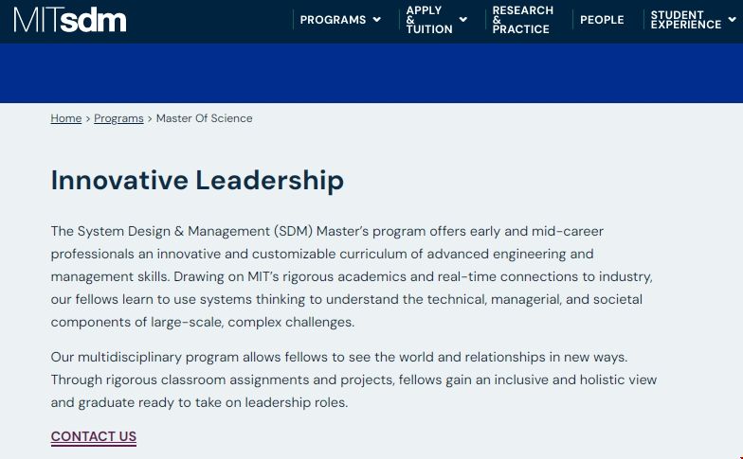Open the Contact Us link
Viewport: 743px width, 459px height.
pyautogui.click(x=94, y=436)
